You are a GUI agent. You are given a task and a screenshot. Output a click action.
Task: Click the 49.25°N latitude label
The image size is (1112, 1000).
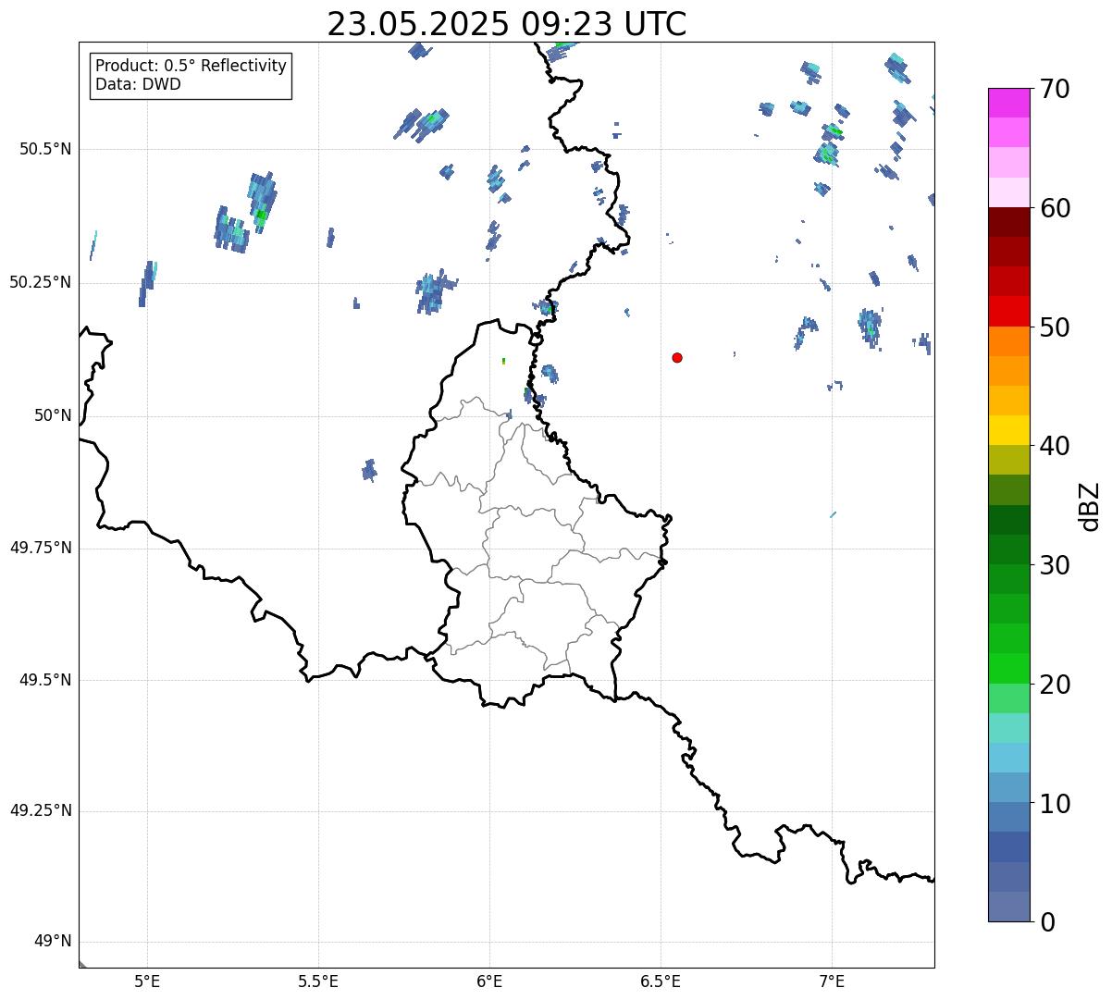click(41, 811)
